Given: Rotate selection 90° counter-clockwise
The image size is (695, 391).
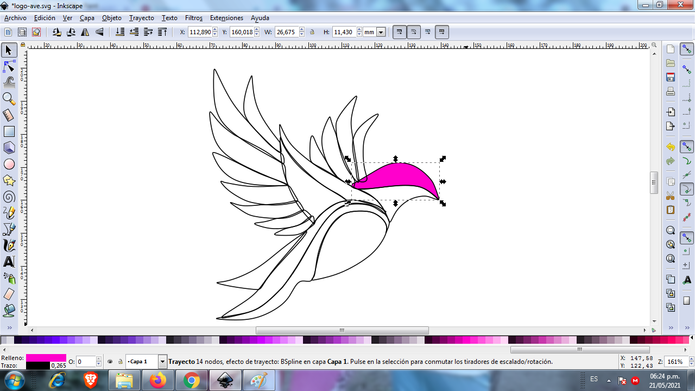Looking at the screenshot, I should (x=57, y=32).
